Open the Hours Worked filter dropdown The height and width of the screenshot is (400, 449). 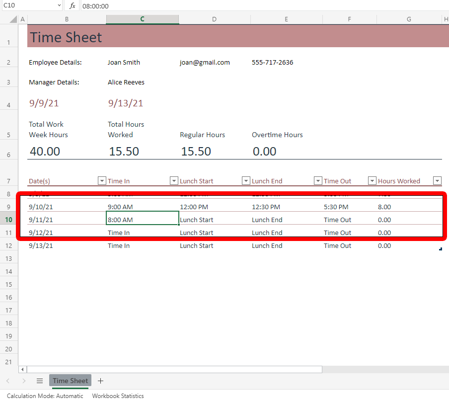click(x=437, y=181)
